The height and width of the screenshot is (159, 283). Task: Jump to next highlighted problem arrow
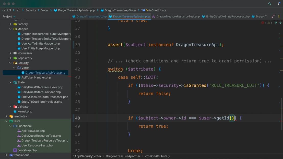280,23
